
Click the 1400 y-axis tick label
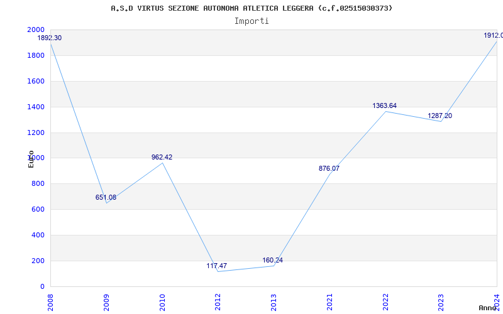point(36,107)
